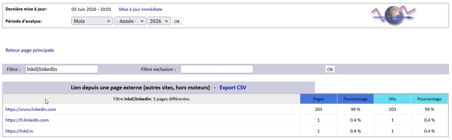Click the Hits column header
The width and height of the screenshot is (452, 140).
[392, 99]
